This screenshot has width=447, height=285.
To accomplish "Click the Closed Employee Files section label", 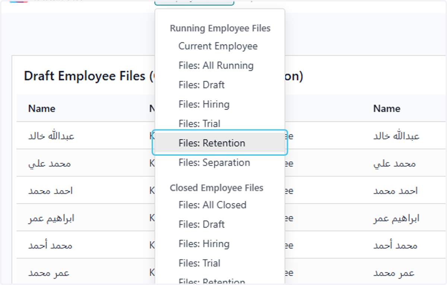I will click(216, 188).
